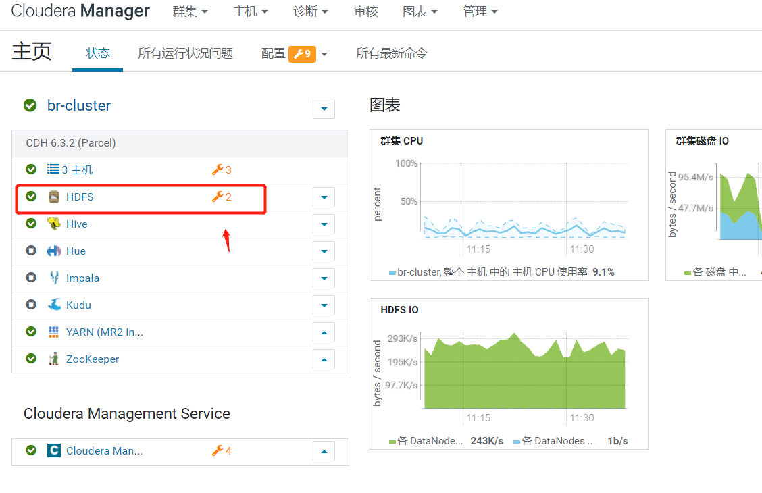This screenshot has width=762, height=493.
Task: Open the YARN actions dropdown
Action: point(324,332)
